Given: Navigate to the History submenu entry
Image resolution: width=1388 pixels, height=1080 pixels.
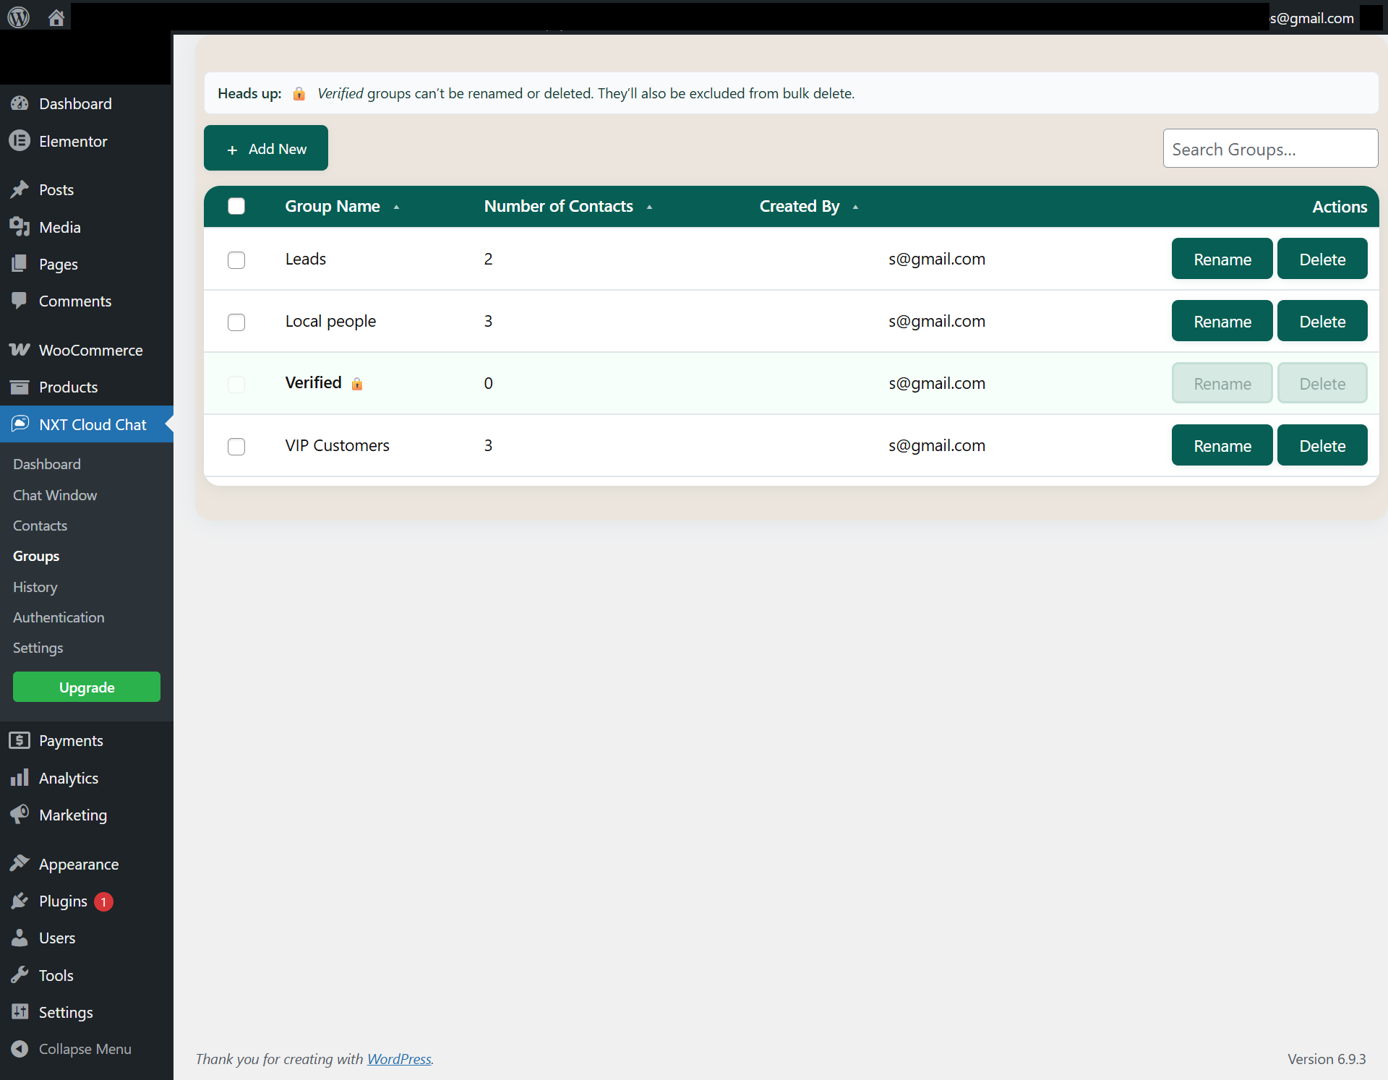Looking at the screenshot, I should pyautogui.click(x=35, y=587).
